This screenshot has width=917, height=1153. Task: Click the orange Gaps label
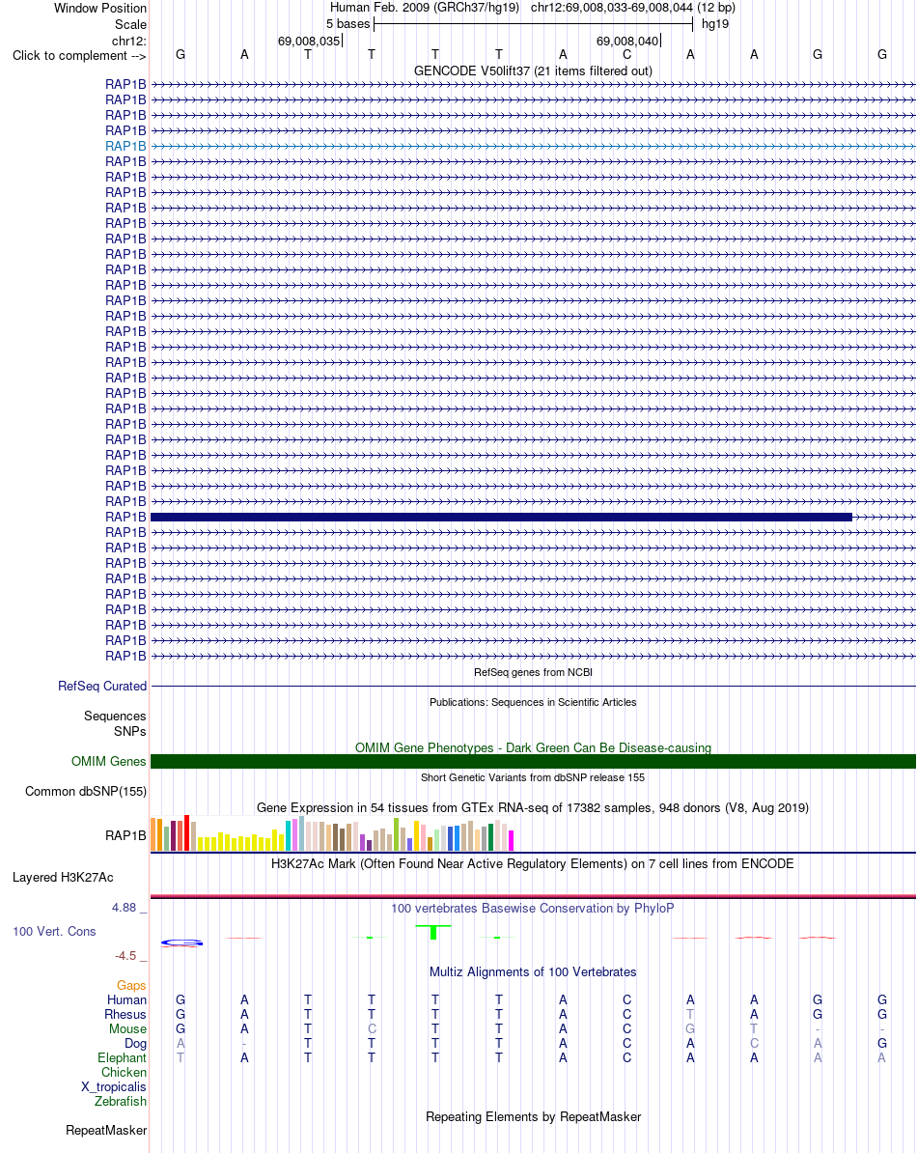pyautogui.click(x=131, y=986)
